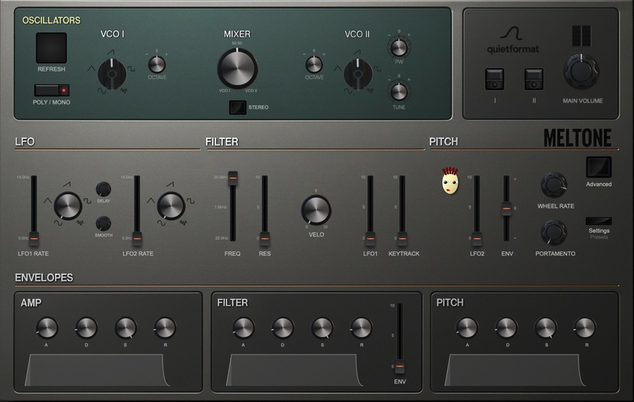The width and height of the screenshot is (634, 402).
Task: Toggle the POLY / MONO switch
Action: [x=52, y=90]
